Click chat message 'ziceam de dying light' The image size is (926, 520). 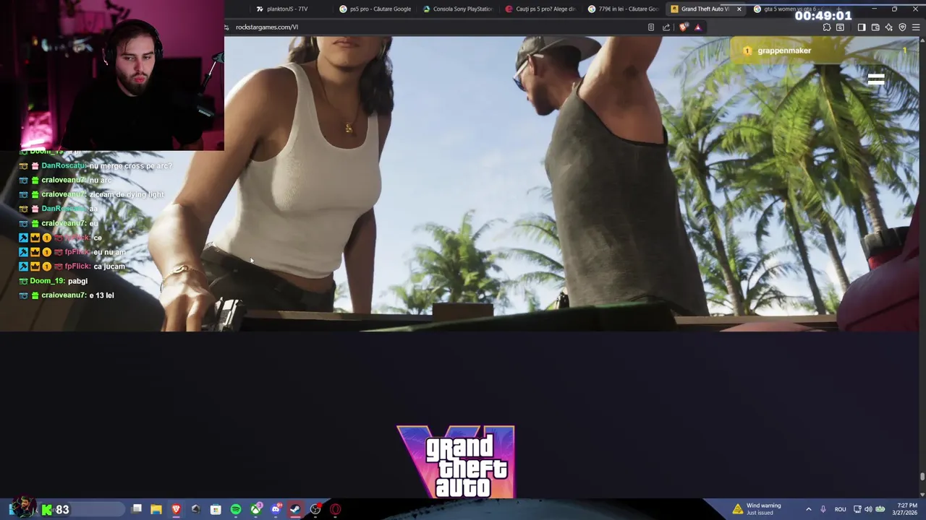[127, 194]
